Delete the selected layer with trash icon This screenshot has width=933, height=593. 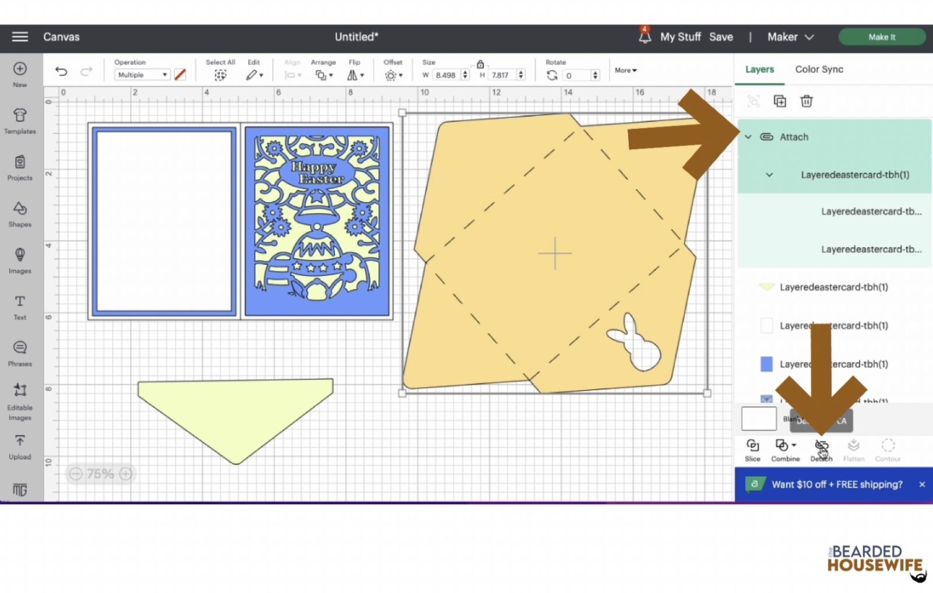click(806, 101)
